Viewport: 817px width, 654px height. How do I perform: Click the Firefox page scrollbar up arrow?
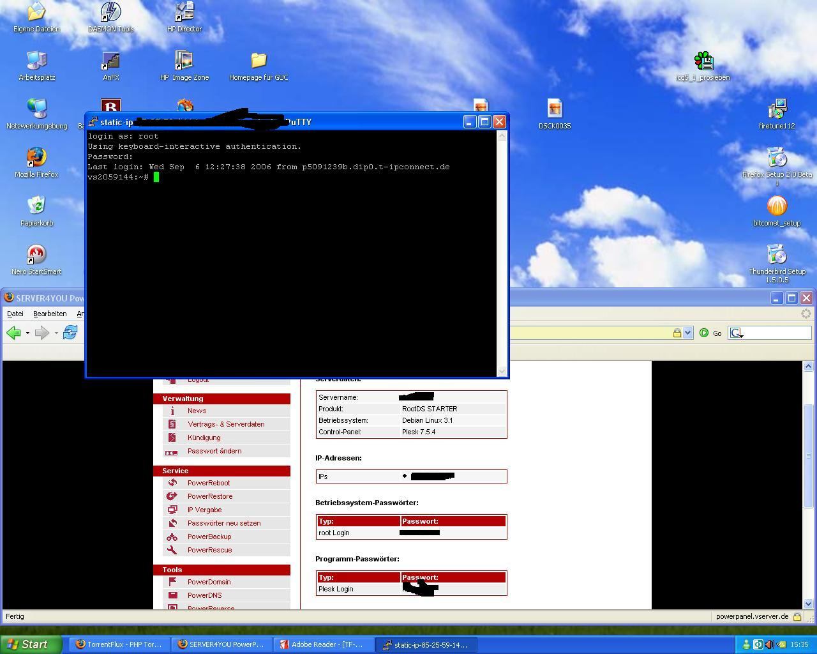coord(808,366)
